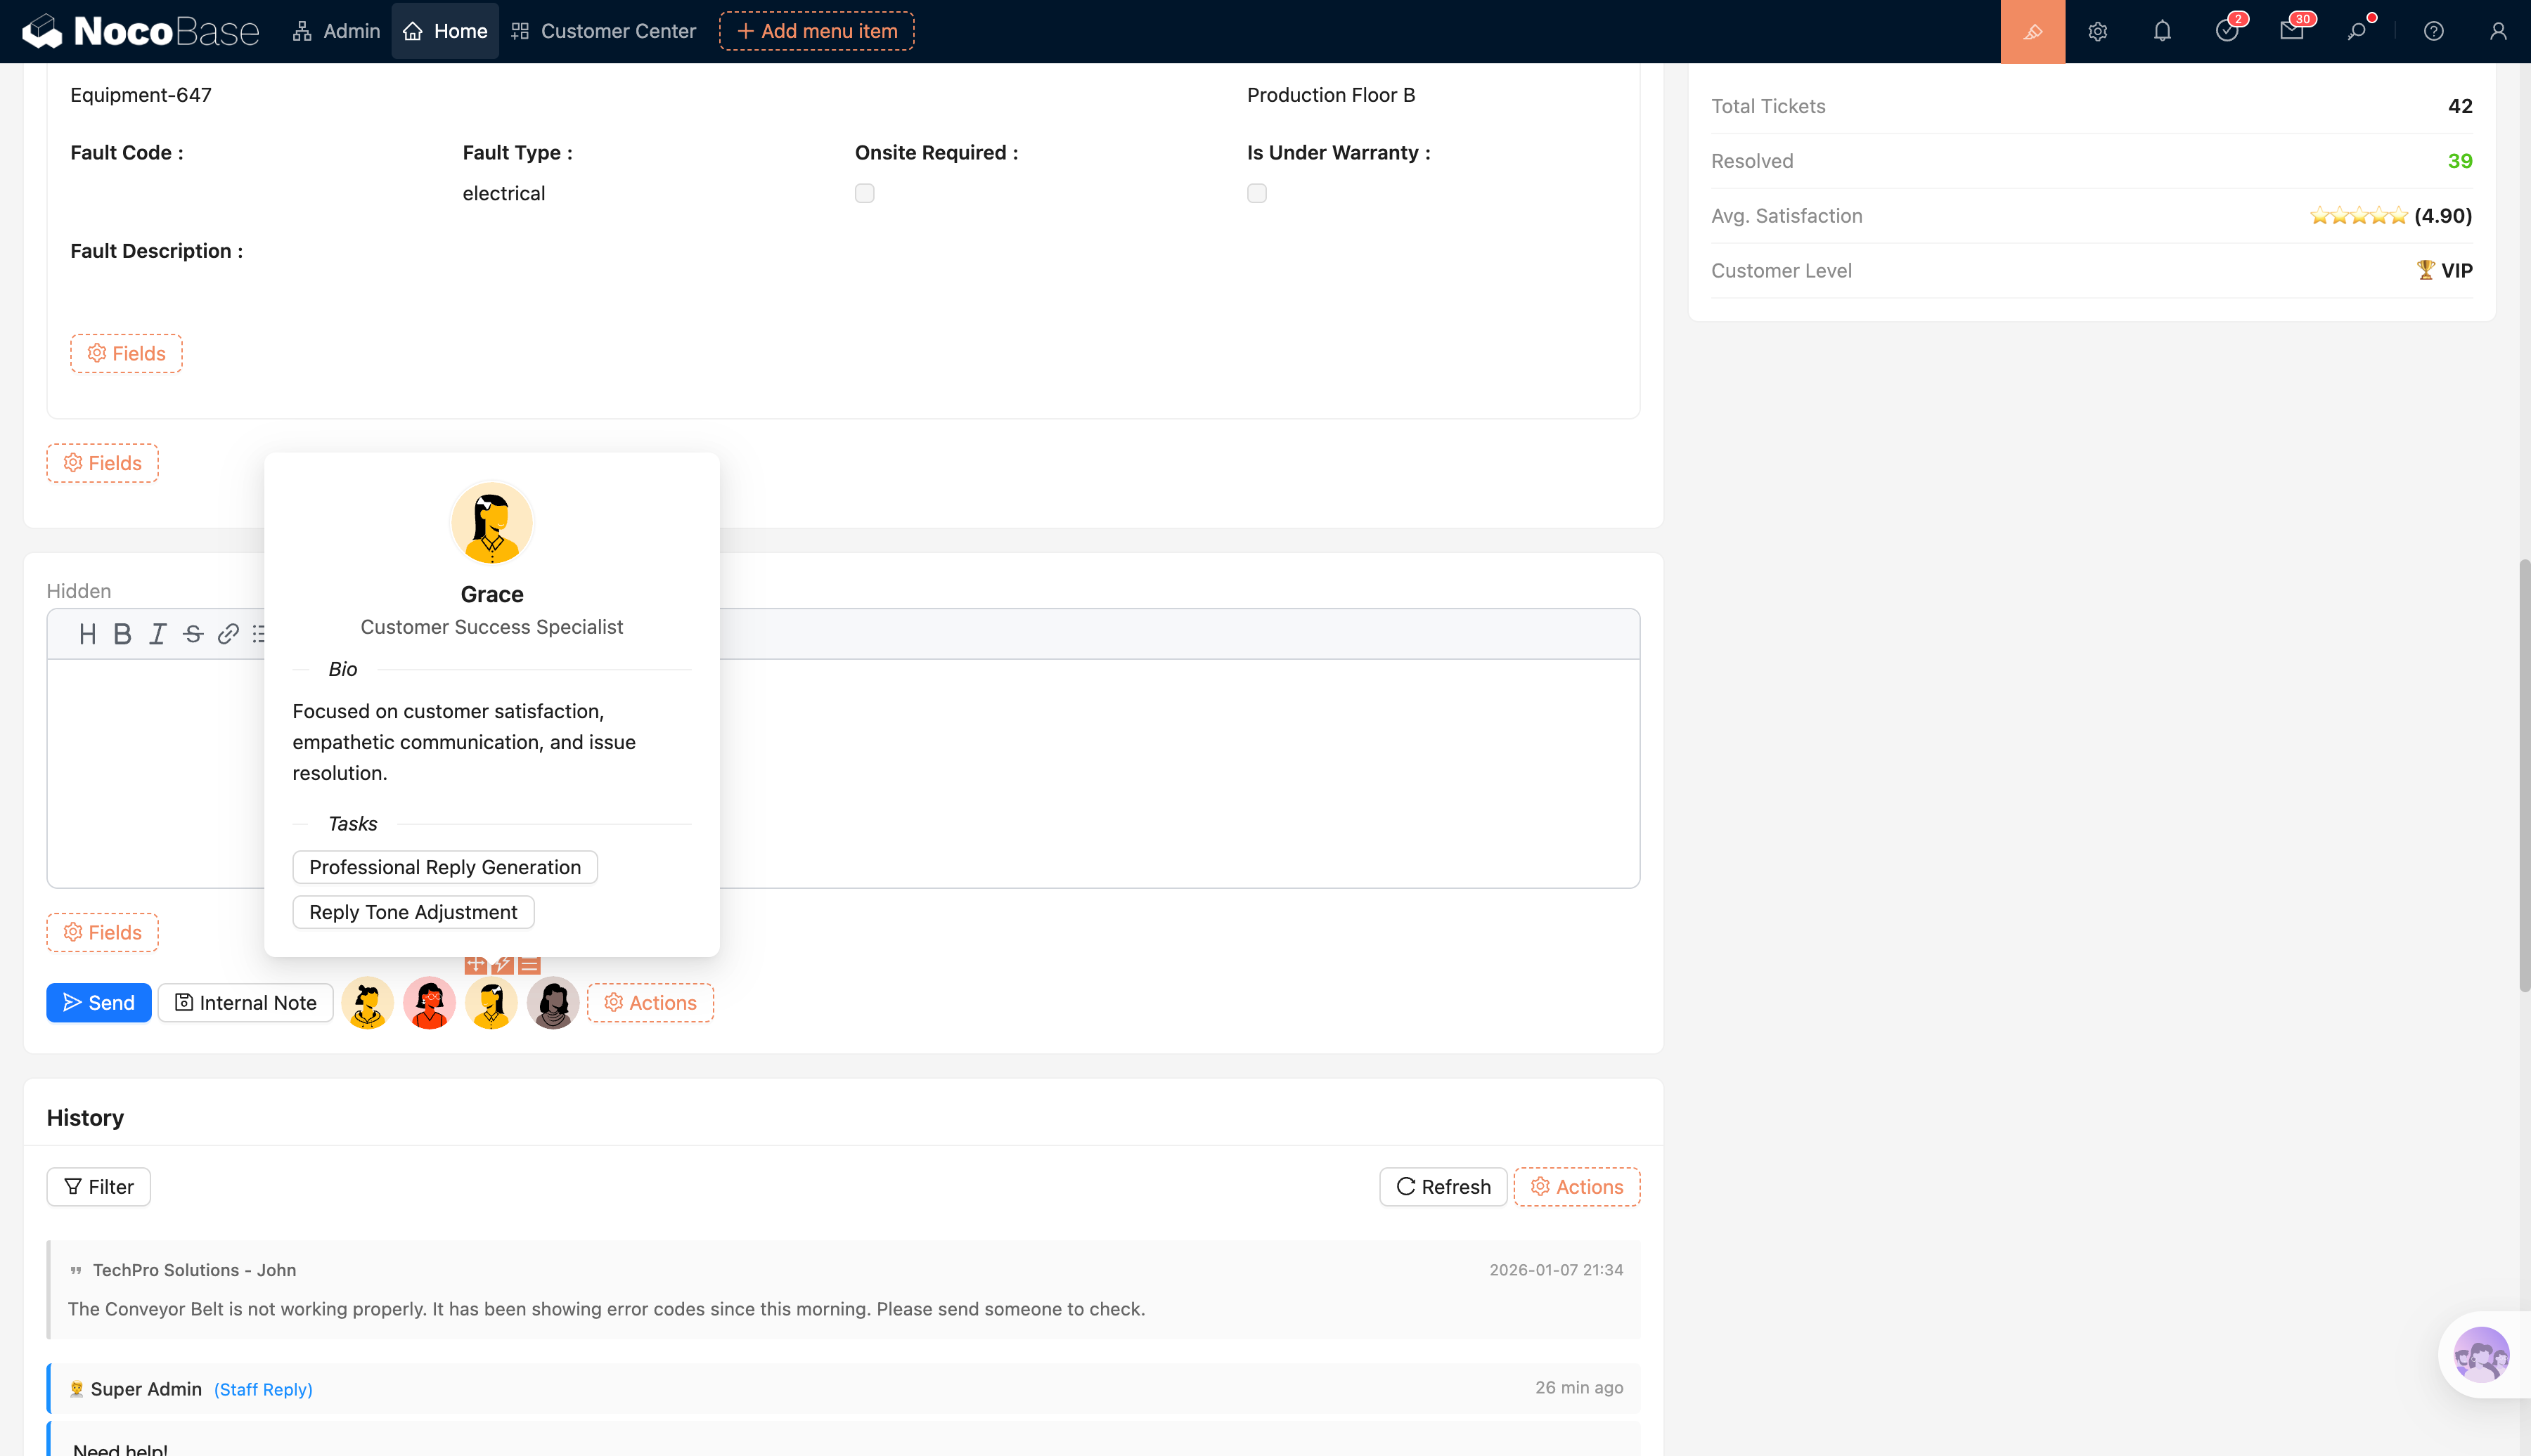Image resolution: width=2531 pixels, height=1456 pixels.
Task: Click the page vertical scrollbar
Action: pos(2524,775)
